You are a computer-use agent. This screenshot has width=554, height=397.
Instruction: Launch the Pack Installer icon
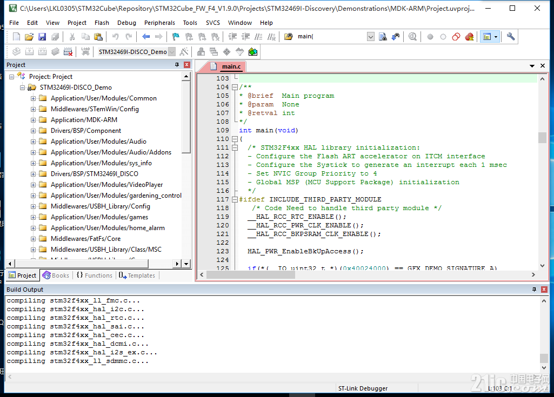(x=253, y=52)
